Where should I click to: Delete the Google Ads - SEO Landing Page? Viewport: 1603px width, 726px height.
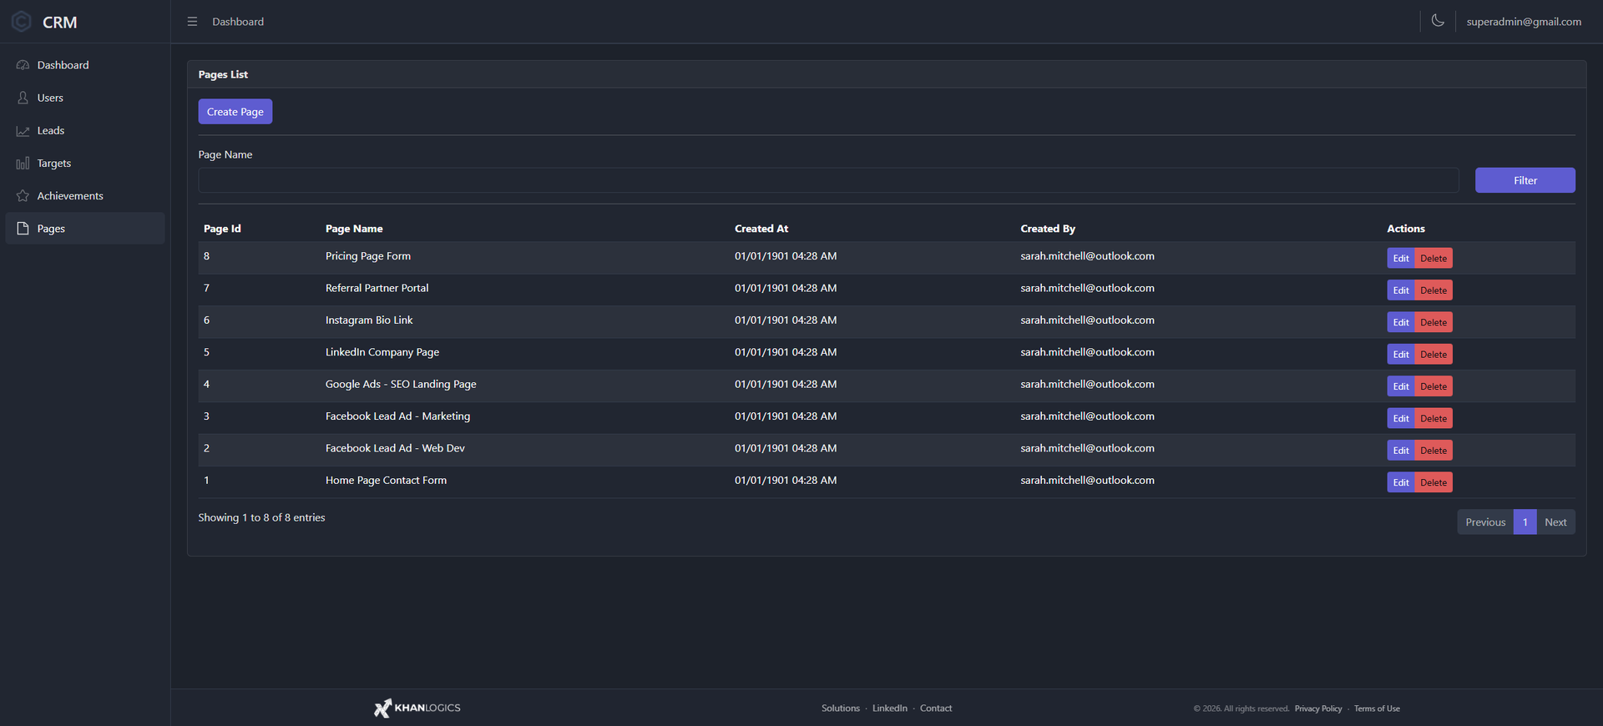[1434, 386]
